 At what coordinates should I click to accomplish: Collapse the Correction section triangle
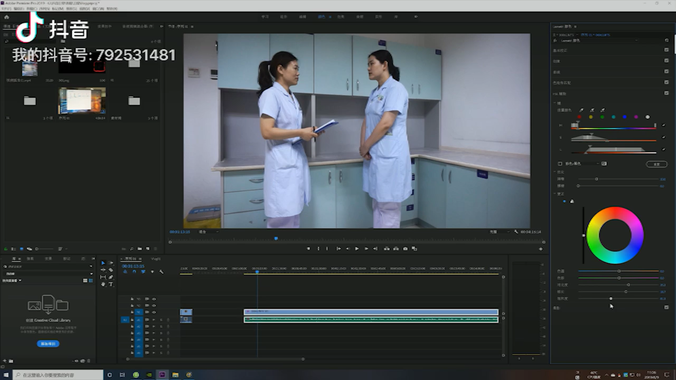click(x=555, y=194)
